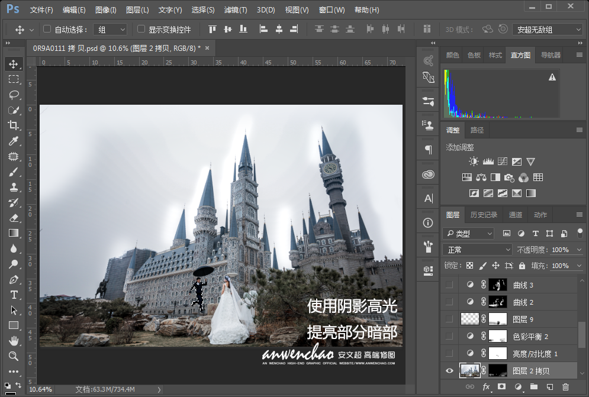Viewport: 589px width, 397px height.
Task: Select the Move tool in toolbox
Action: [14, 64]
